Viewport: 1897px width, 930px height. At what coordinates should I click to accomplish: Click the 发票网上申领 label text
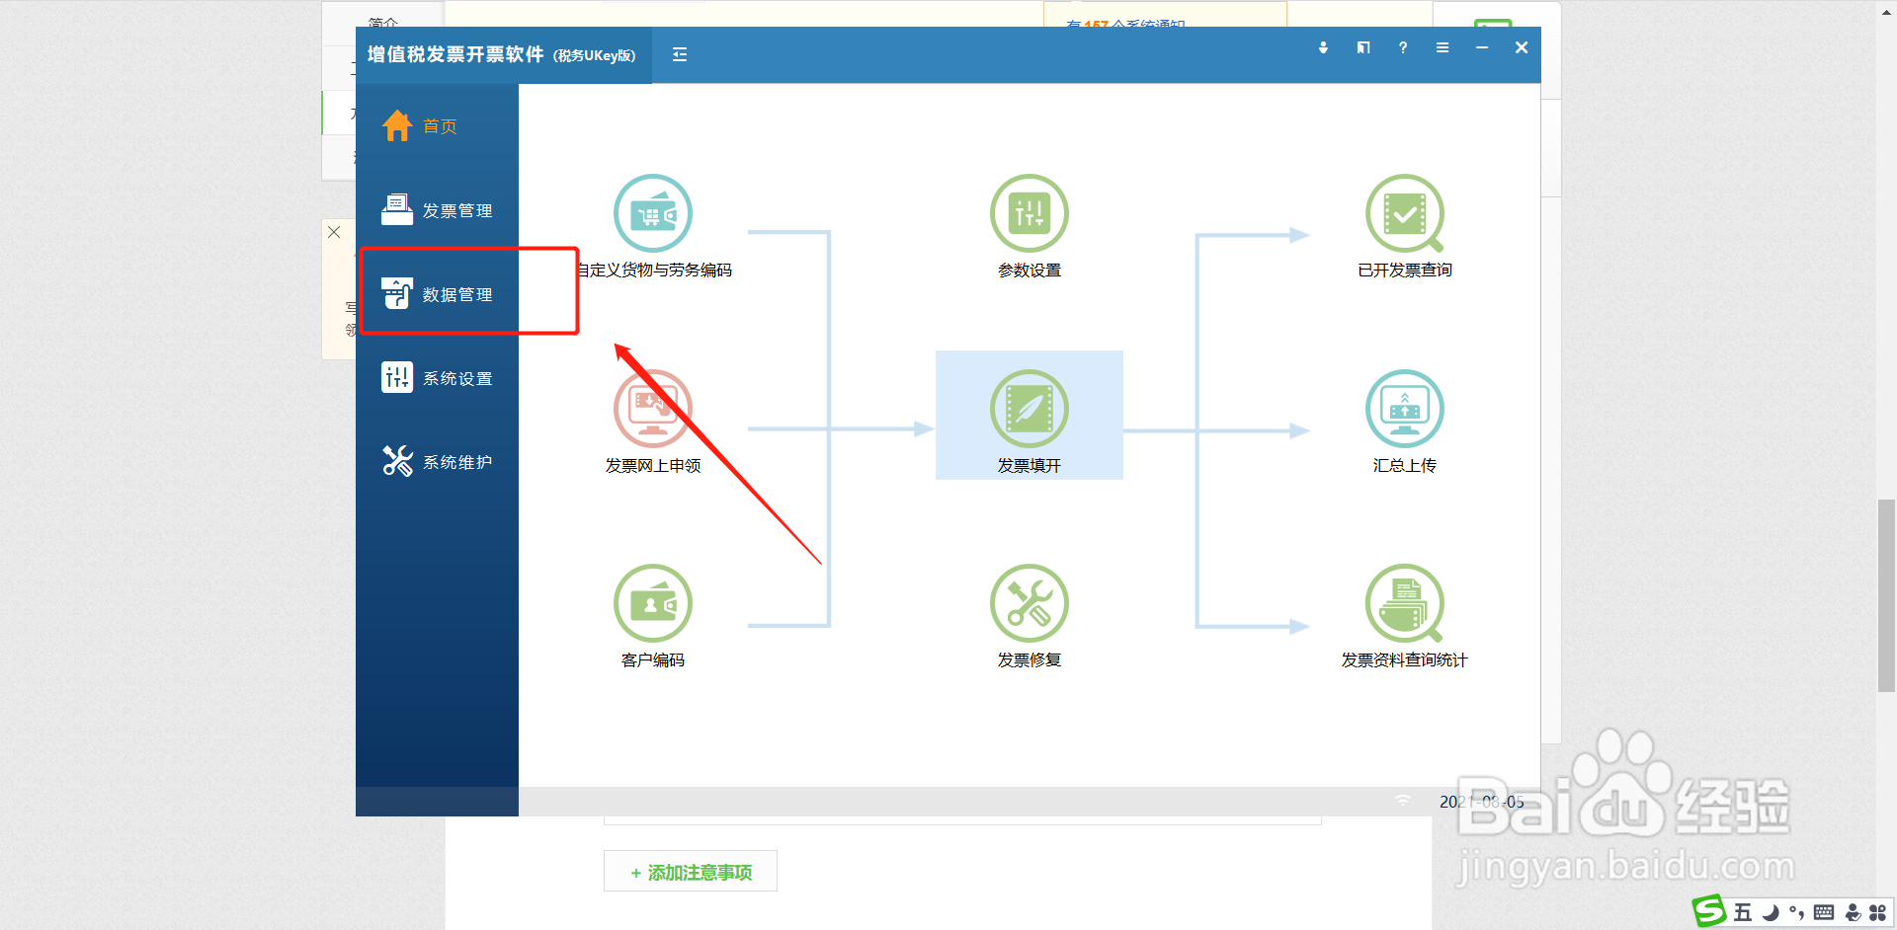coord(653,465)
